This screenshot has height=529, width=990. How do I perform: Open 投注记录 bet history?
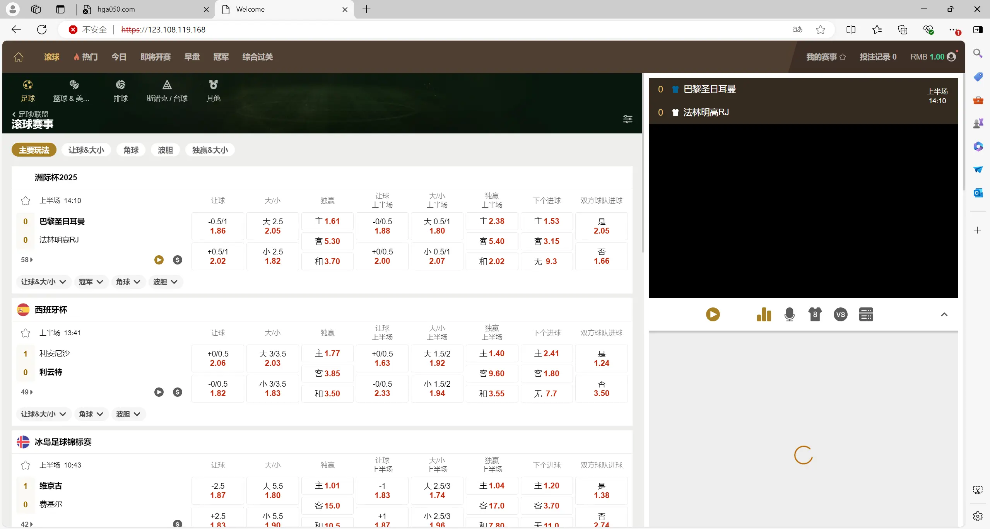(878, 57)
